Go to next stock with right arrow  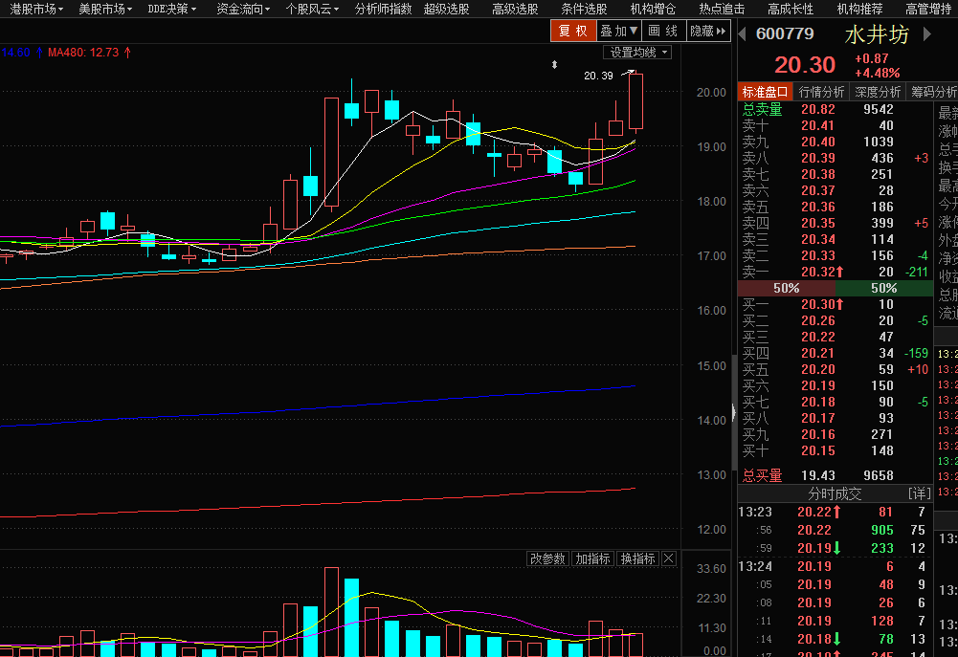pyautogui.click(x=926, y=34)
